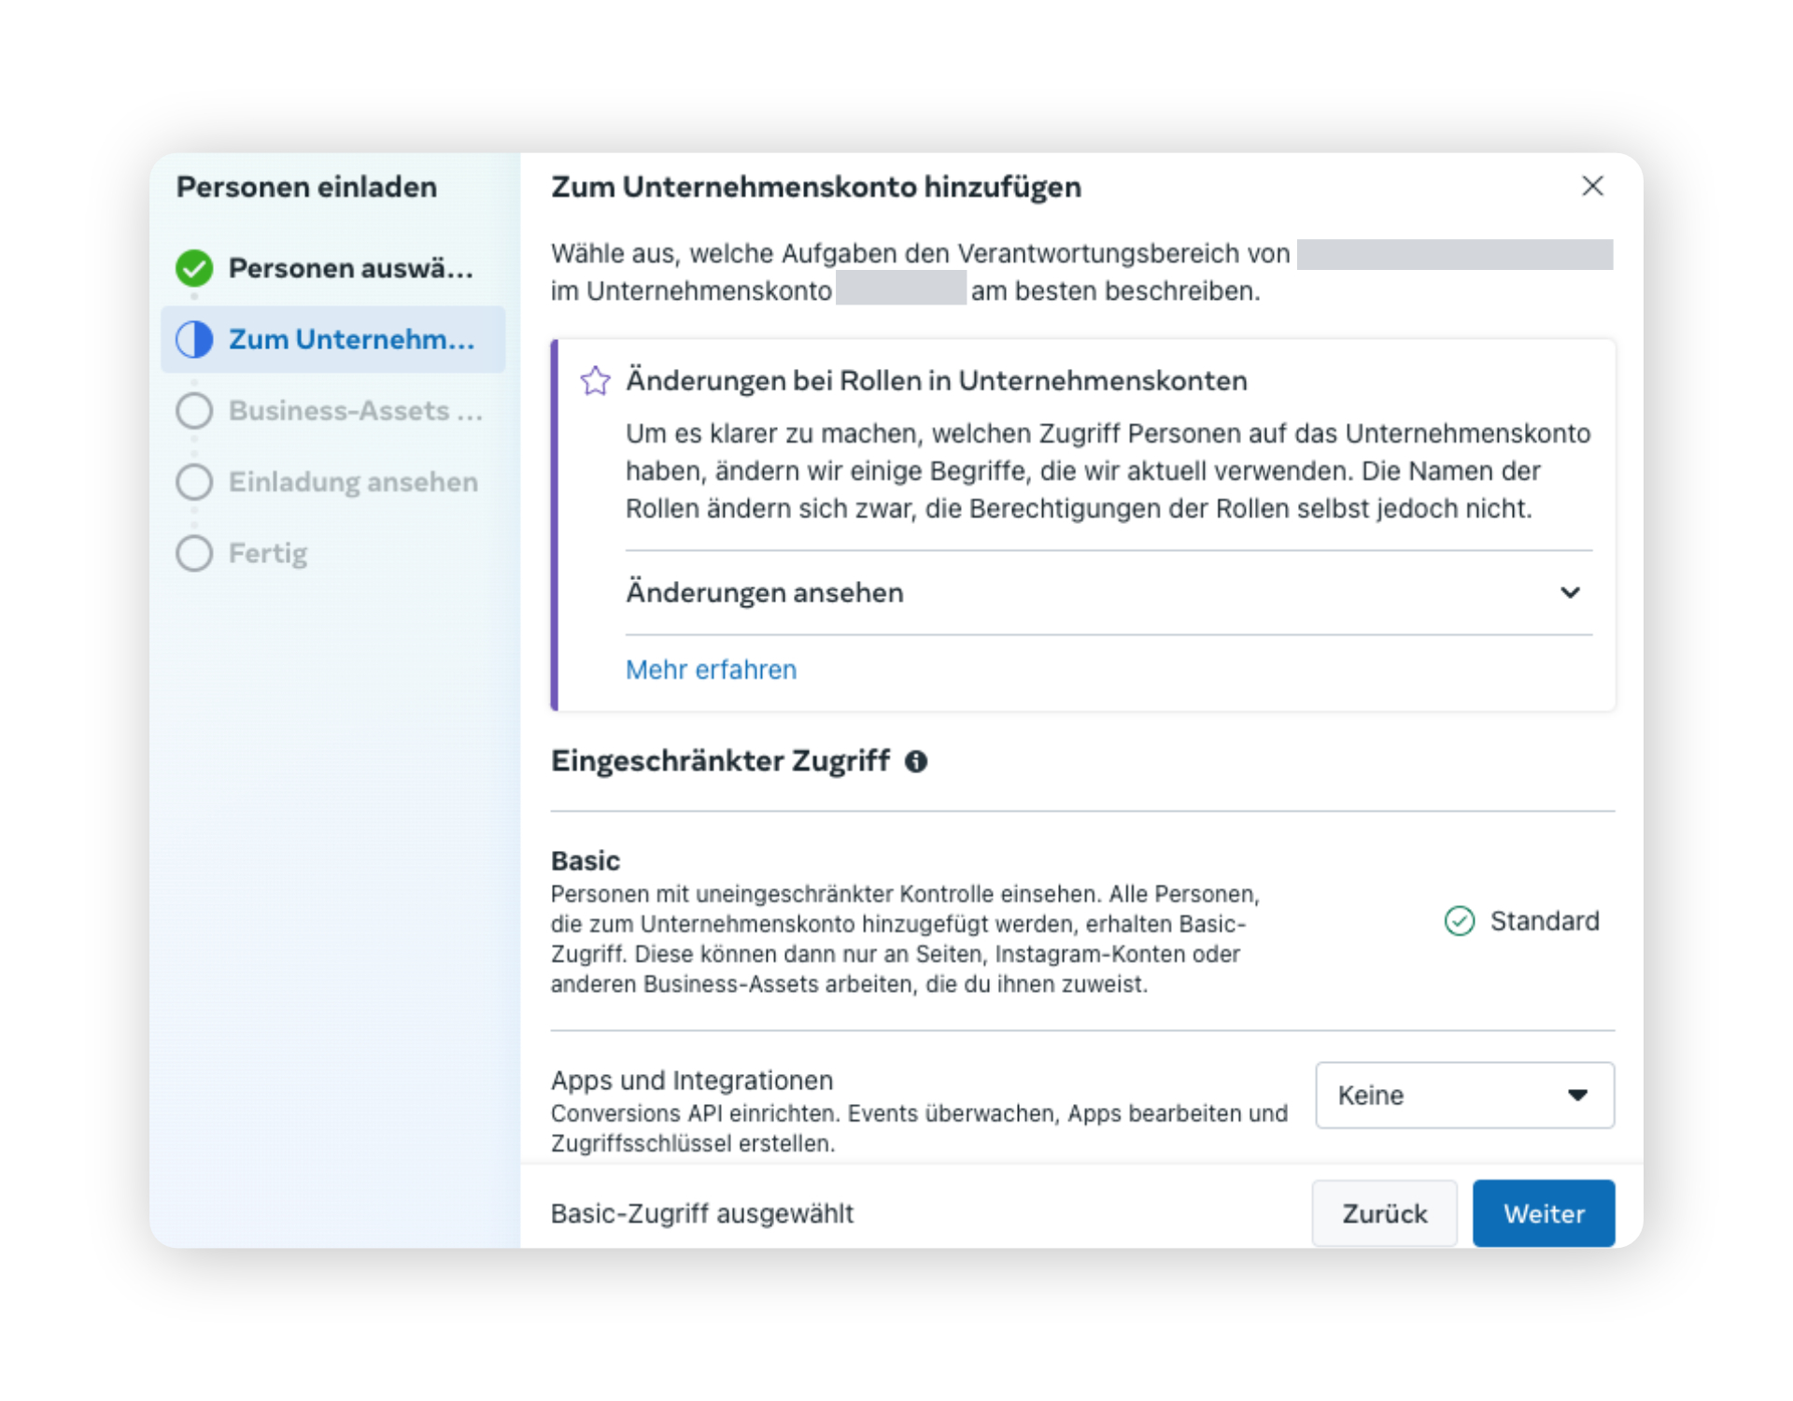Click the circle icon beside Einladung ansehen
Image resolution: width=1793 pixels, height=1401 pixels.
coord(194,481)
